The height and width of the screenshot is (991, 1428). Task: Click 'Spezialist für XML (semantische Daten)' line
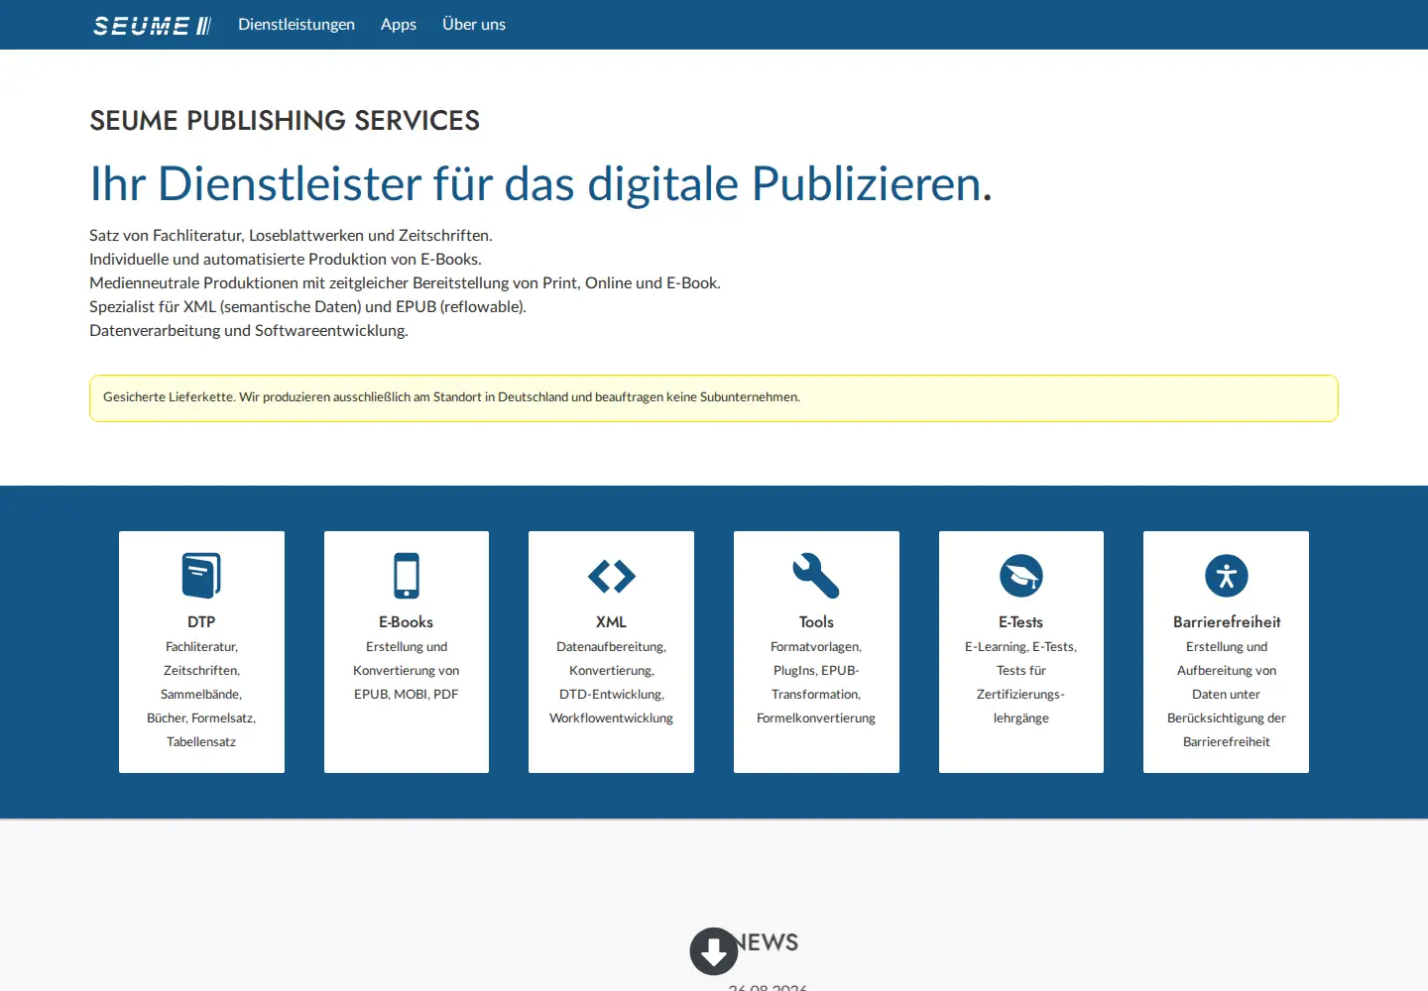coord(307,307)
